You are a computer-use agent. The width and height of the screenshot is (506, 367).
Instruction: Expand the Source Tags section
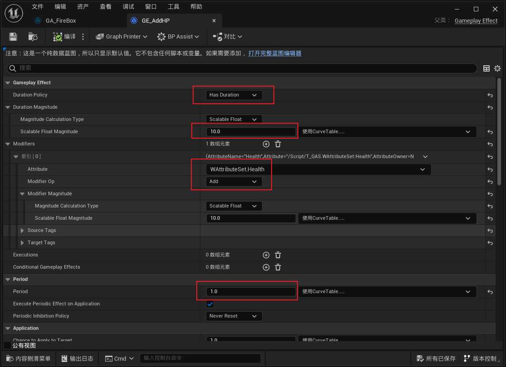(23, 231)
